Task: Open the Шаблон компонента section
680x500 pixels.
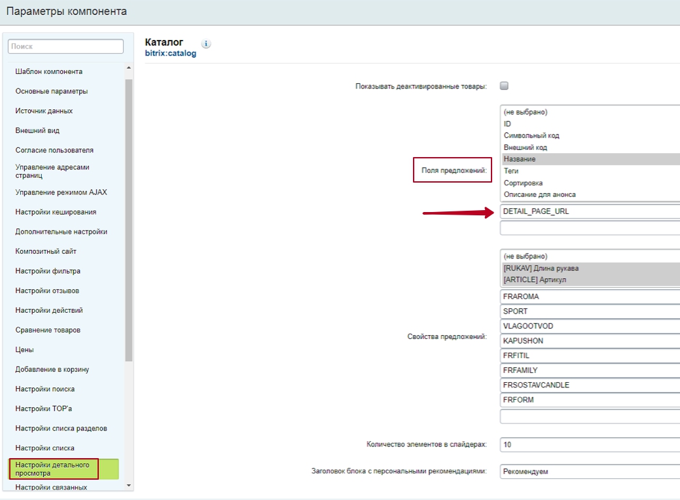Action: coord(49,71)
